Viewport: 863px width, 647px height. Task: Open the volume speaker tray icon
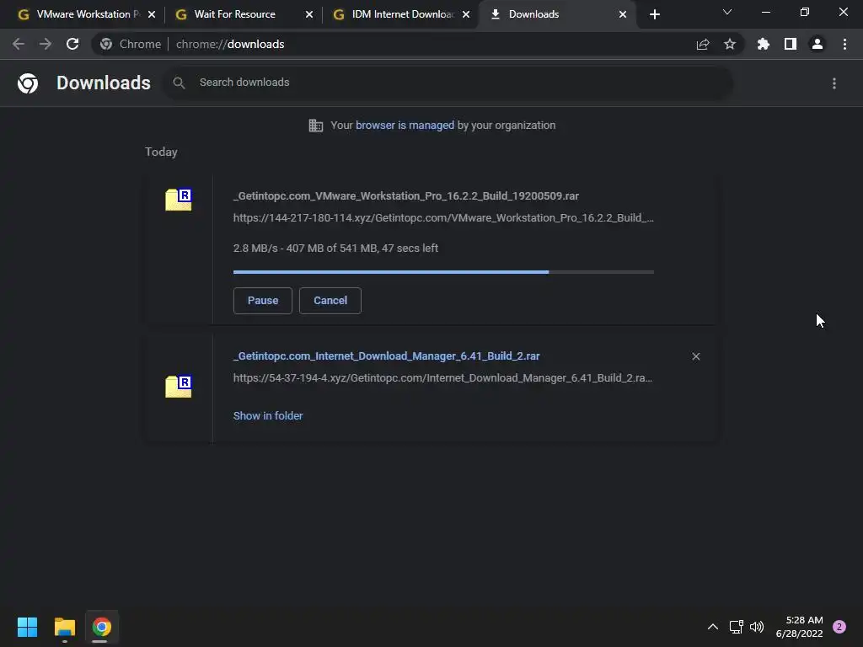click(x=758, y=627)
